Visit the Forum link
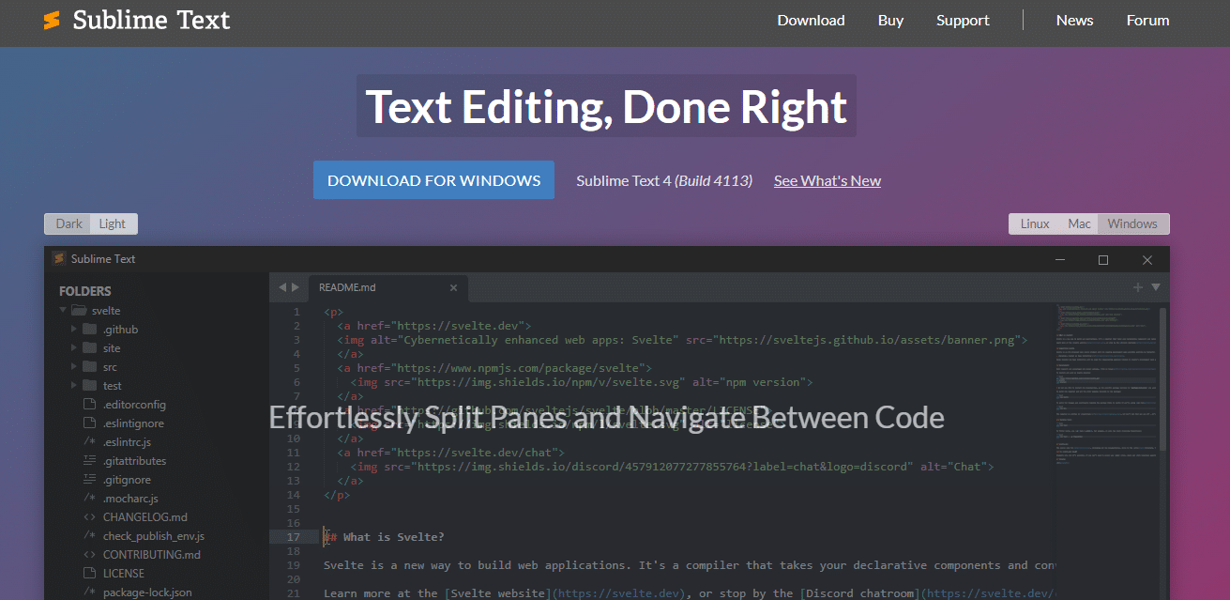Viewport: 1230px width, 600px height. click(1147, 21)
